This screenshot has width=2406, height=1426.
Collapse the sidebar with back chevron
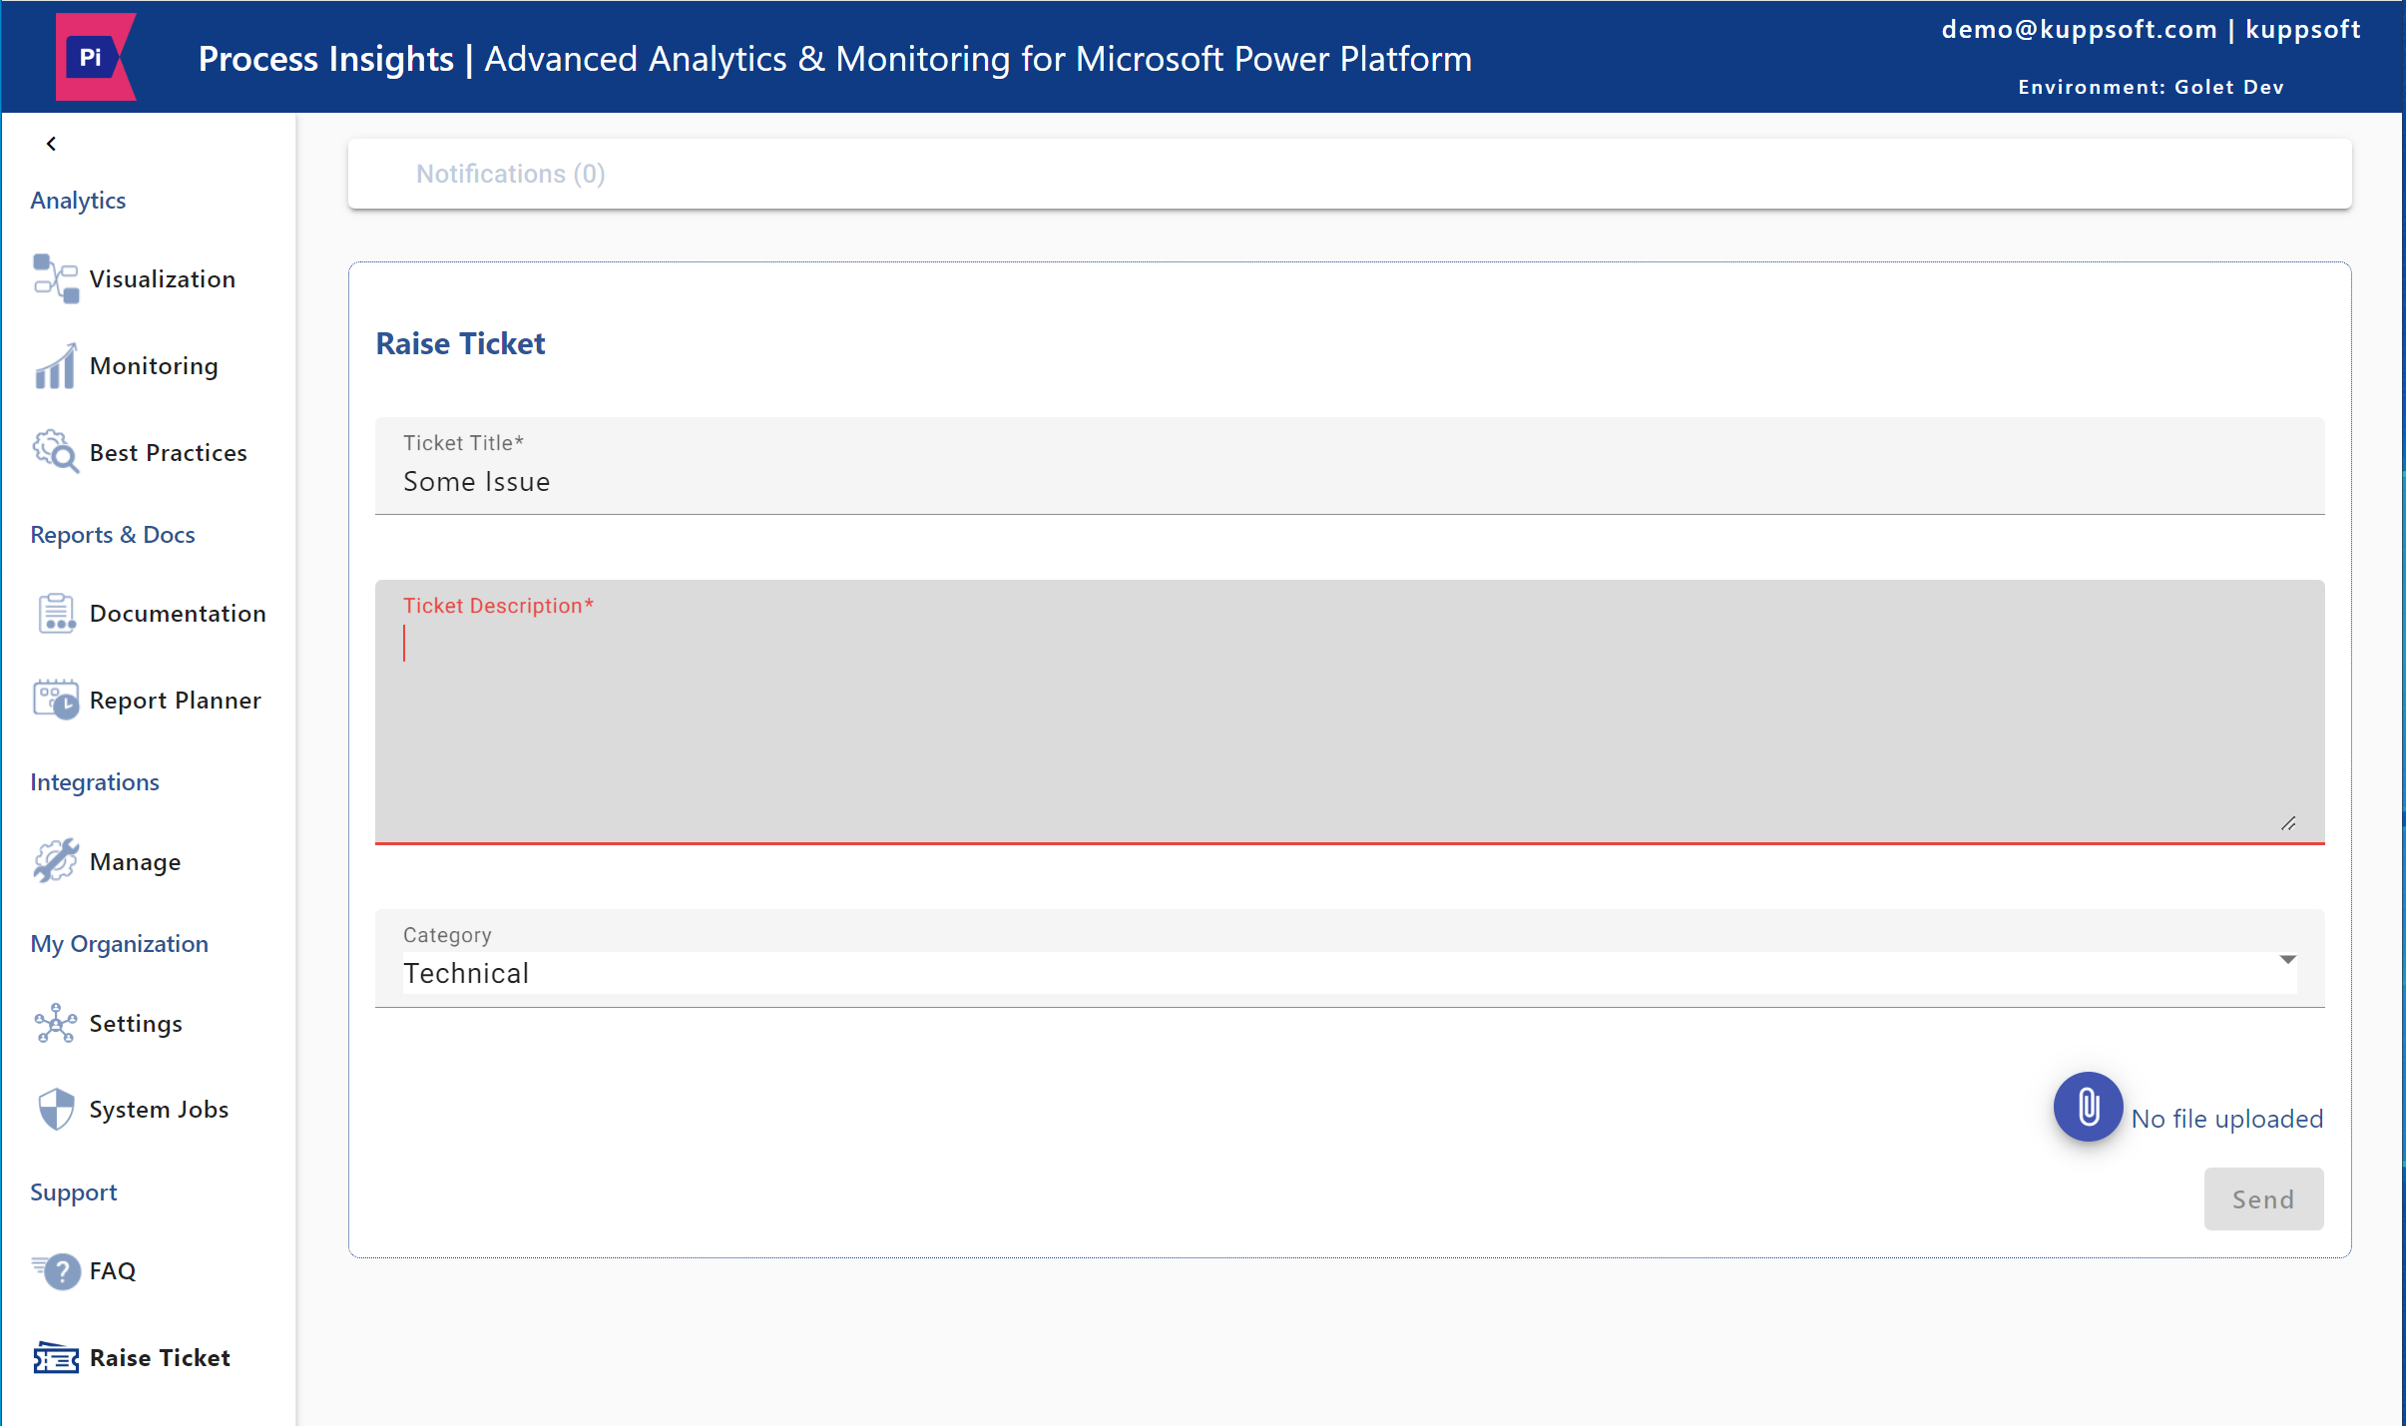[51, 144]
